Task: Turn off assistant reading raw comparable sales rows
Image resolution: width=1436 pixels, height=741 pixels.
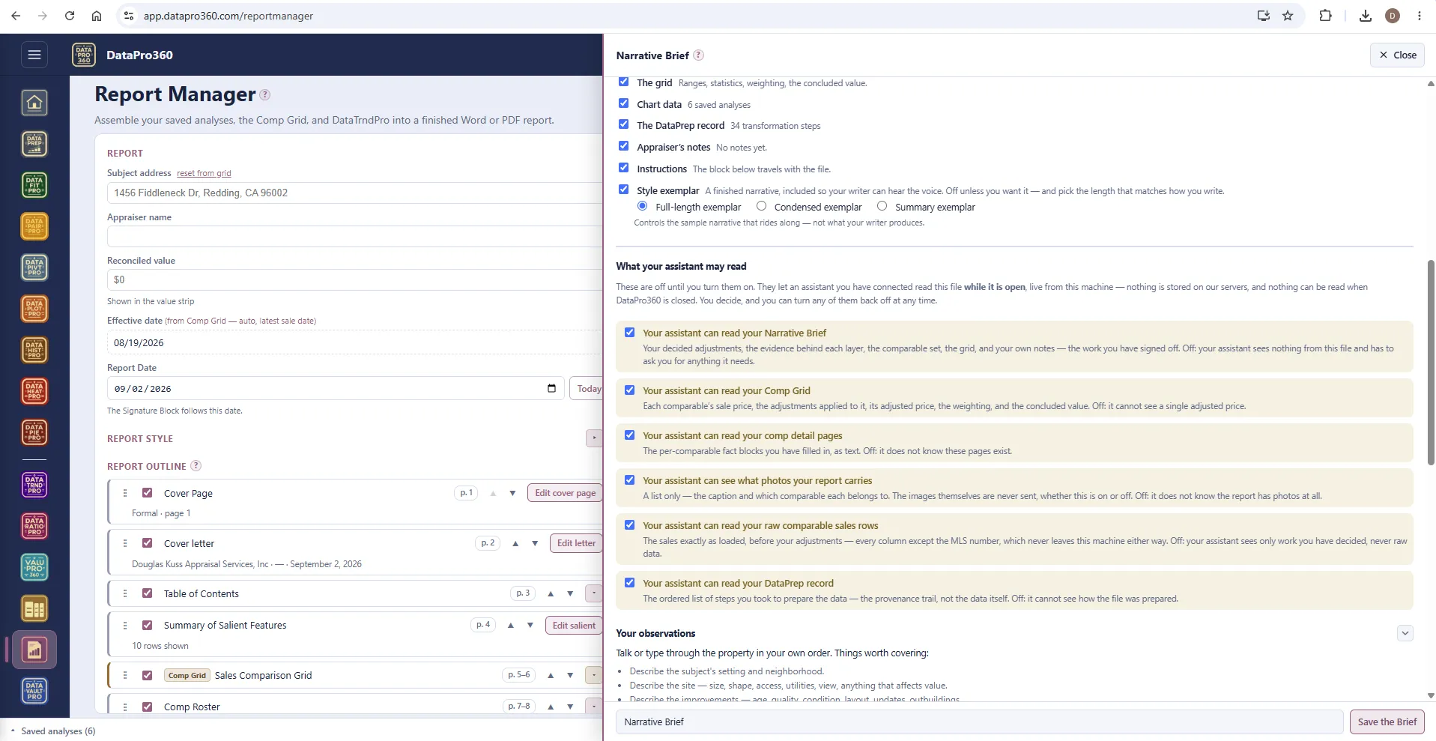Action: click(x=629, y=525)
